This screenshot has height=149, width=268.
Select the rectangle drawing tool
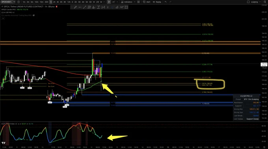[x=126, y=7]
